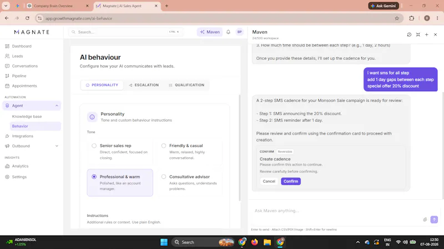Attach a file to Maven message
Image resolution: width=444 pixels, height=249 pixels.
[x=425, y=219]
